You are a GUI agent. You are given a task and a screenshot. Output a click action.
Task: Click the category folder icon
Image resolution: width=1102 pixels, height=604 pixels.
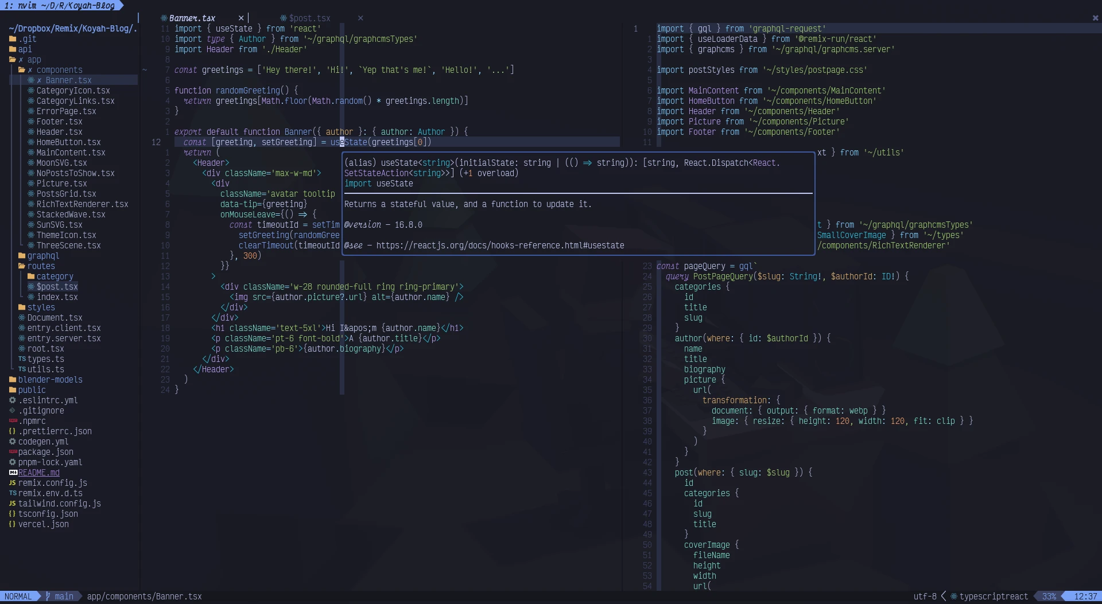(31, 276)
